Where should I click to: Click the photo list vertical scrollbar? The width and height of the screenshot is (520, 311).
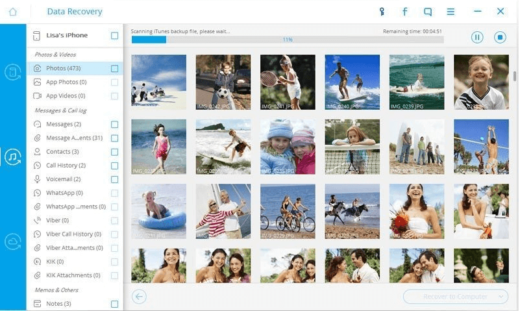point(515,76)
